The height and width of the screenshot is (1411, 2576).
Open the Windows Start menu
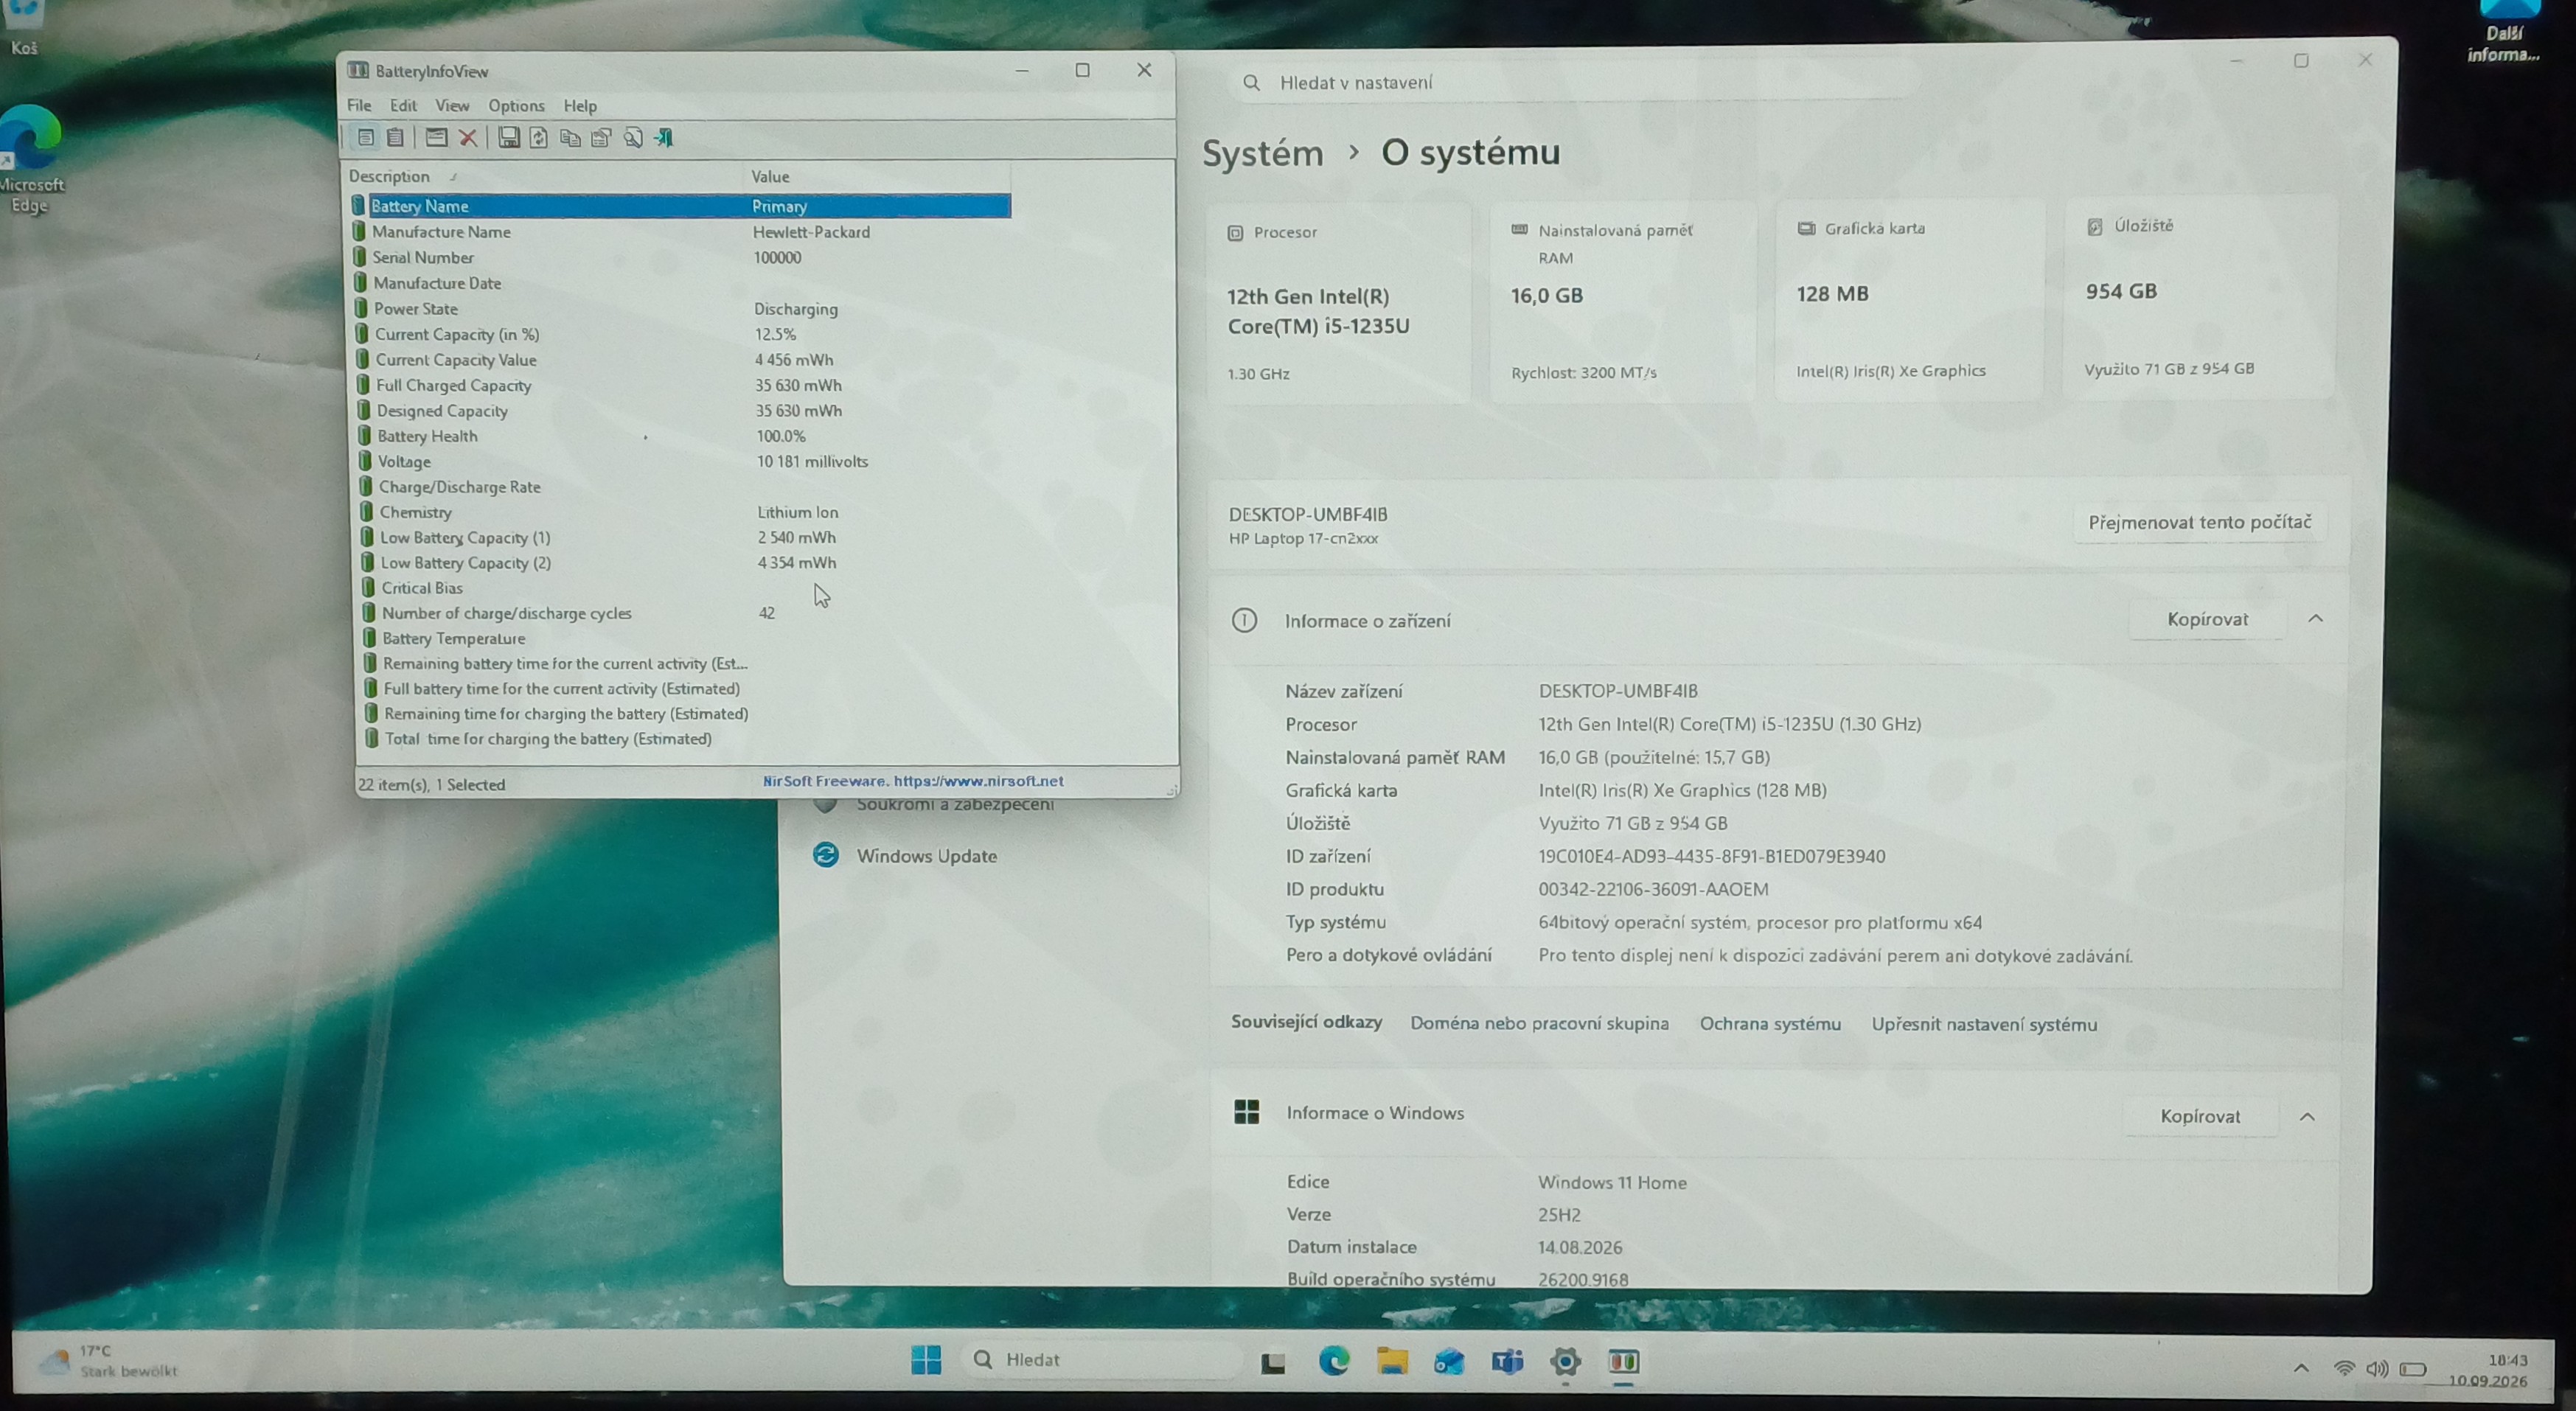coord(926,1360)
